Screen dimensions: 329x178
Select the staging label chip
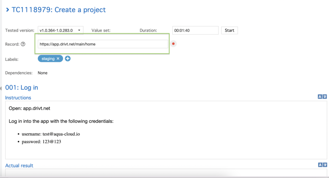tap(48, 59)
